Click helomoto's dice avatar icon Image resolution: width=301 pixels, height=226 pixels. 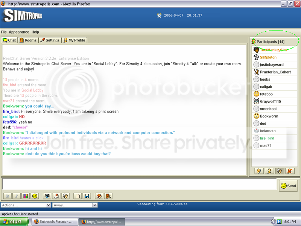[x=256, y=131]
